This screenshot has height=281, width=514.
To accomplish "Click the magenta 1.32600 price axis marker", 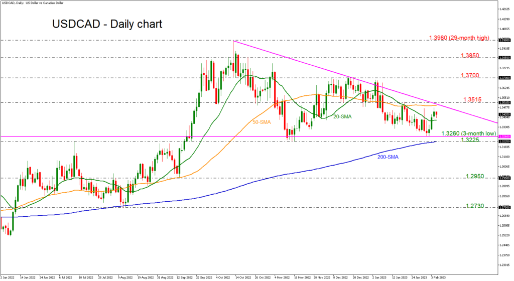I will (x=504, y=136).
